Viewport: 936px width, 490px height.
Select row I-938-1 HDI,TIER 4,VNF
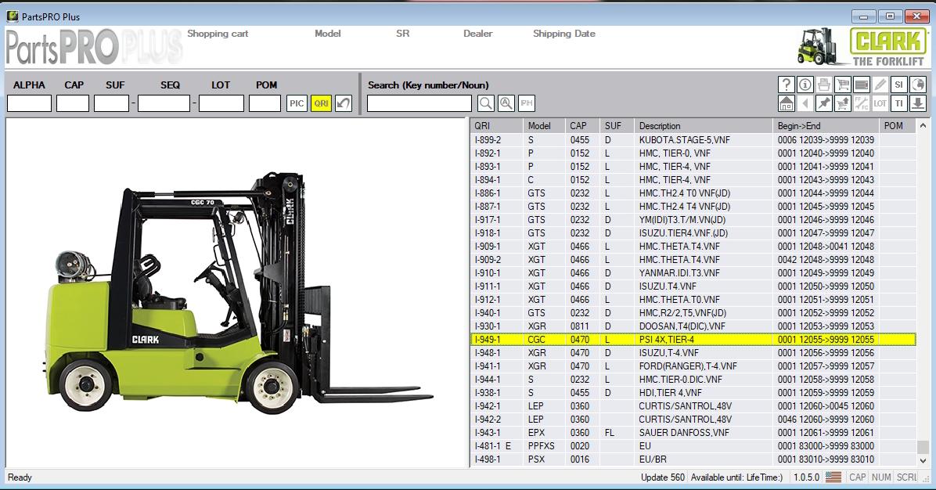(x=693, y=393)
